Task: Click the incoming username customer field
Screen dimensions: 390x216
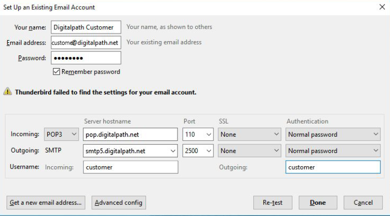Action: 131,167
